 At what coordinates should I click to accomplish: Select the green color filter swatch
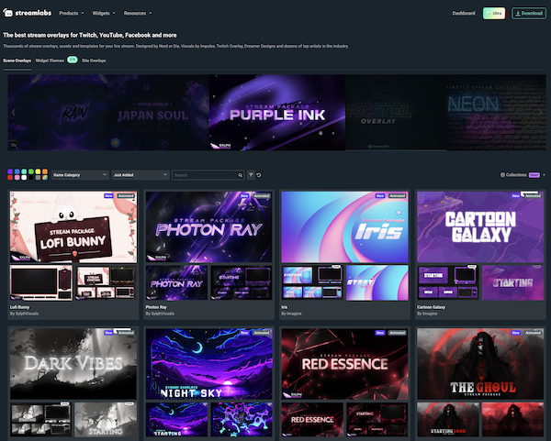31,171
